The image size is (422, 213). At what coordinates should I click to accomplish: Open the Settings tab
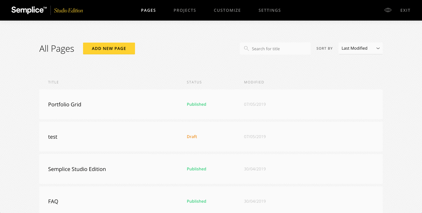point(269,10)
